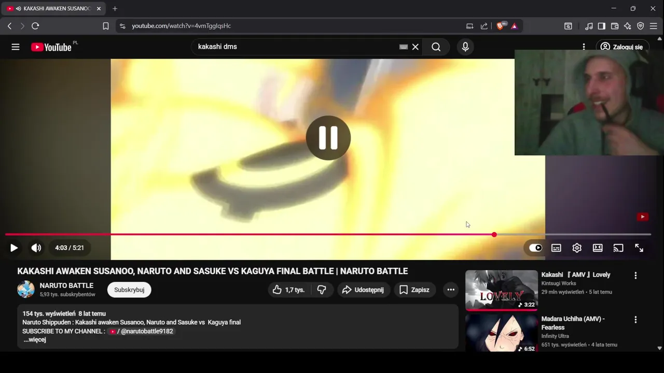
Task: Start voice search with microphone icon
Action: pyautogui.click(x=465, y=47)
